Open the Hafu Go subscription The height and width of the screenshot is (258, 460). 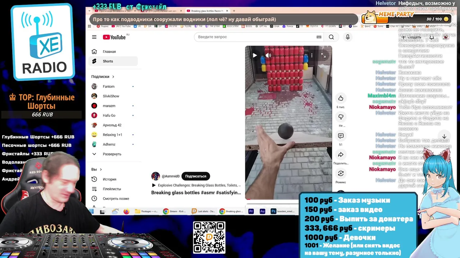click(x=113, y=115)
